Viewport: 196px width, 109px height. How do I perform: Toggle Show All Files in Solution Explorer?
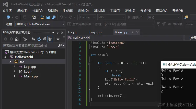[50, 39]
